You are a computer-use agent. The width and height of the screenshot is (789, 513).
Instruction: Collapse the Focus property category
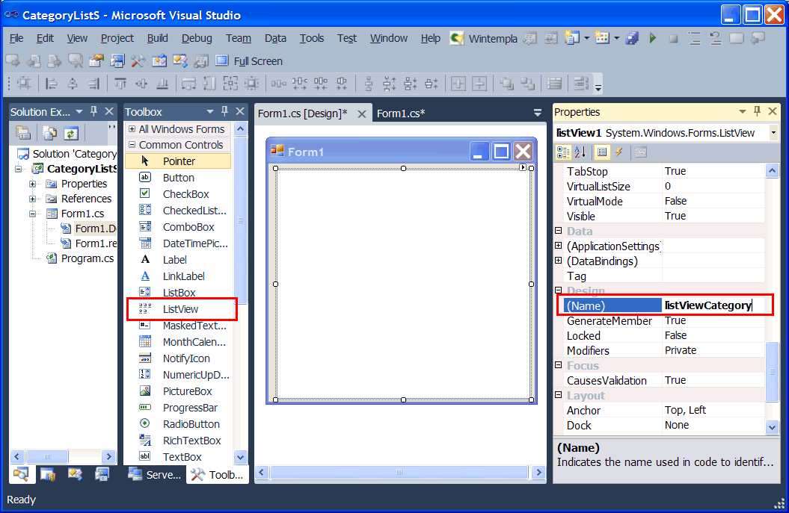(x=559, y=365)
